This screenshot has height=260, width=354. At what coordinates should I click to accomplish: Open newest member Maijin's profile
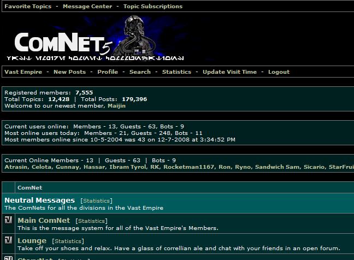point(116,106)
